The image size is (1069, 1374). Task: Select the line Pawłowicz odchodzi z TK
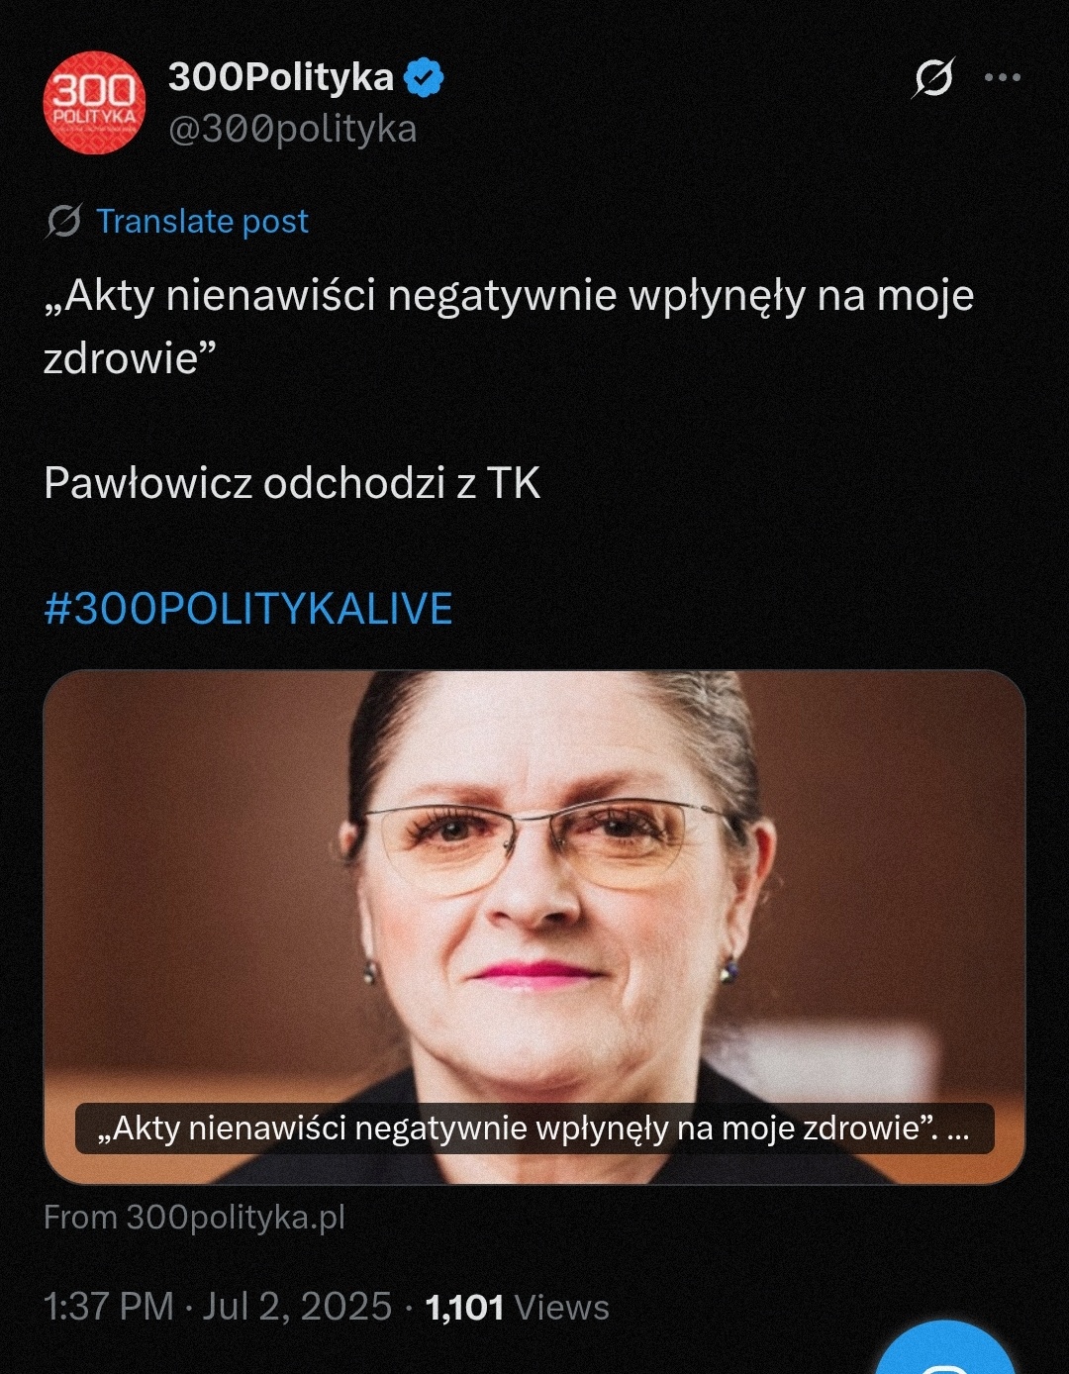292,483
